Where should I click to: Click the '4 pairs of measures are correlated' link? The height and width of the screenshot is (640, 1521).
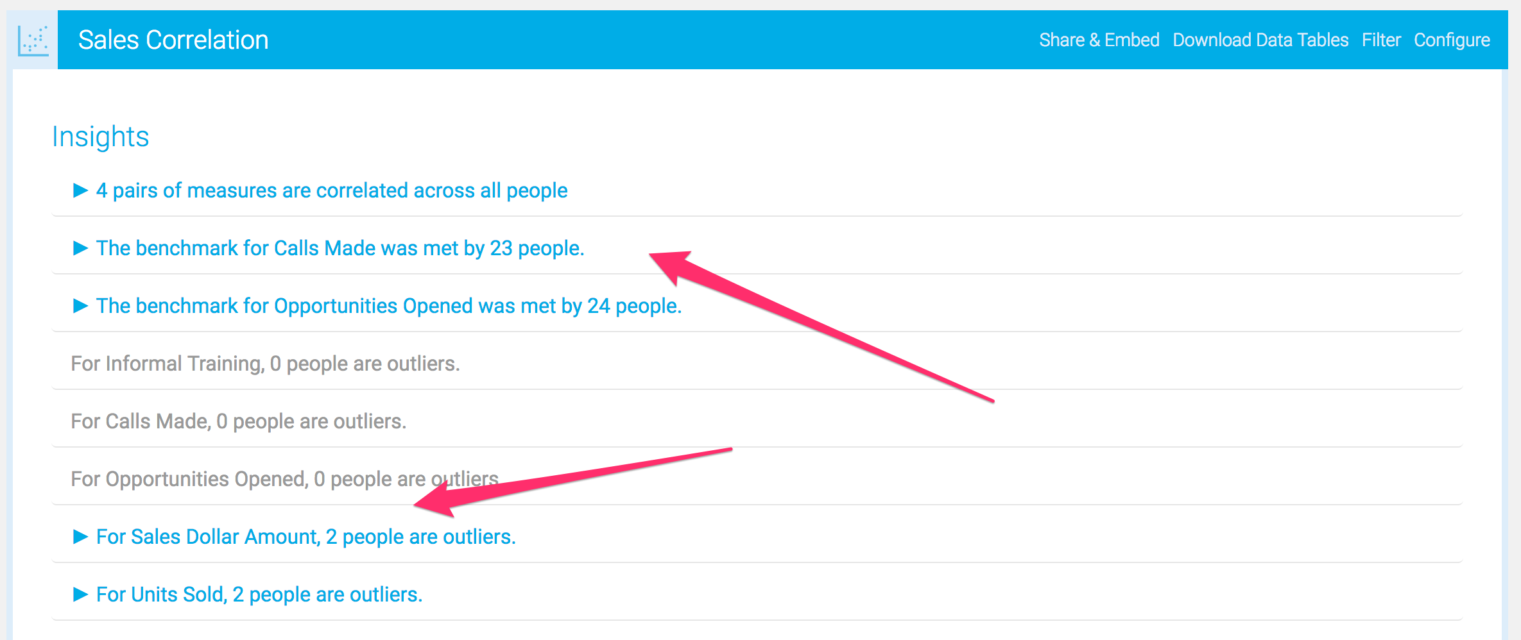[332, 190]
